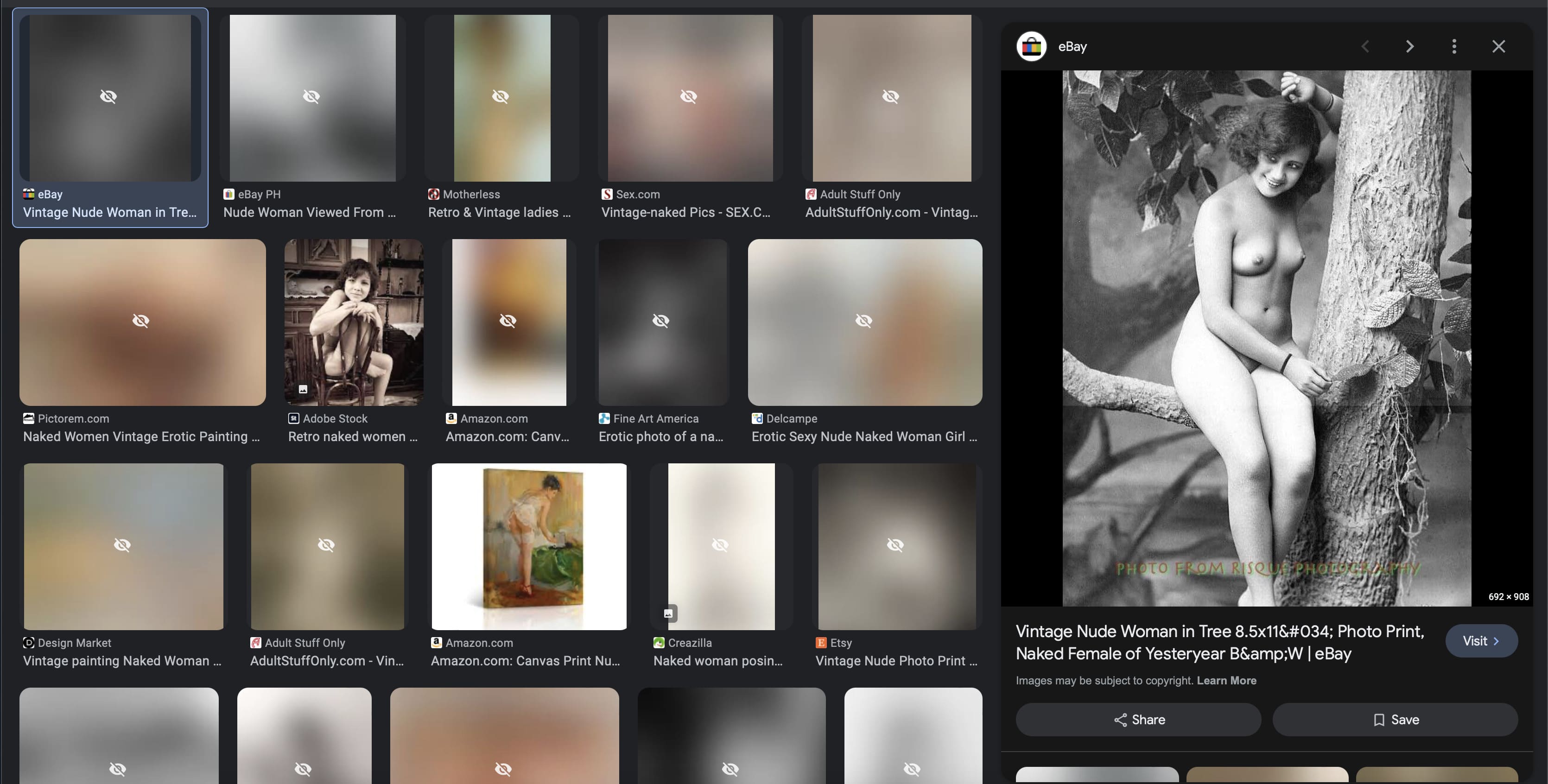Open the Amazon.com Canvas Print thumbnail
This screenshot has width=1548, height=784.
click(529, 546)
